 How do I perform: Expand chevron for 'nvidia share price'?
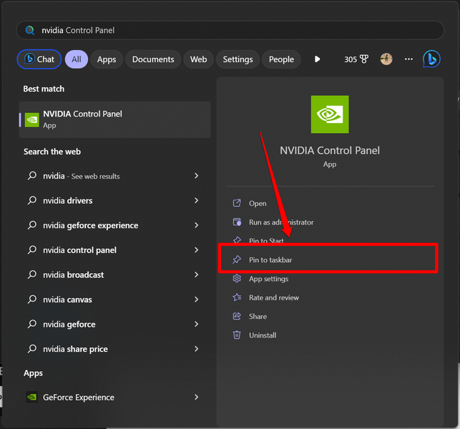196,349
